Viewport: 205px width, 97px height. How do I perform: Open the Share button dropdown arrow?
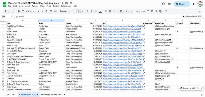[x=188, y=4]
